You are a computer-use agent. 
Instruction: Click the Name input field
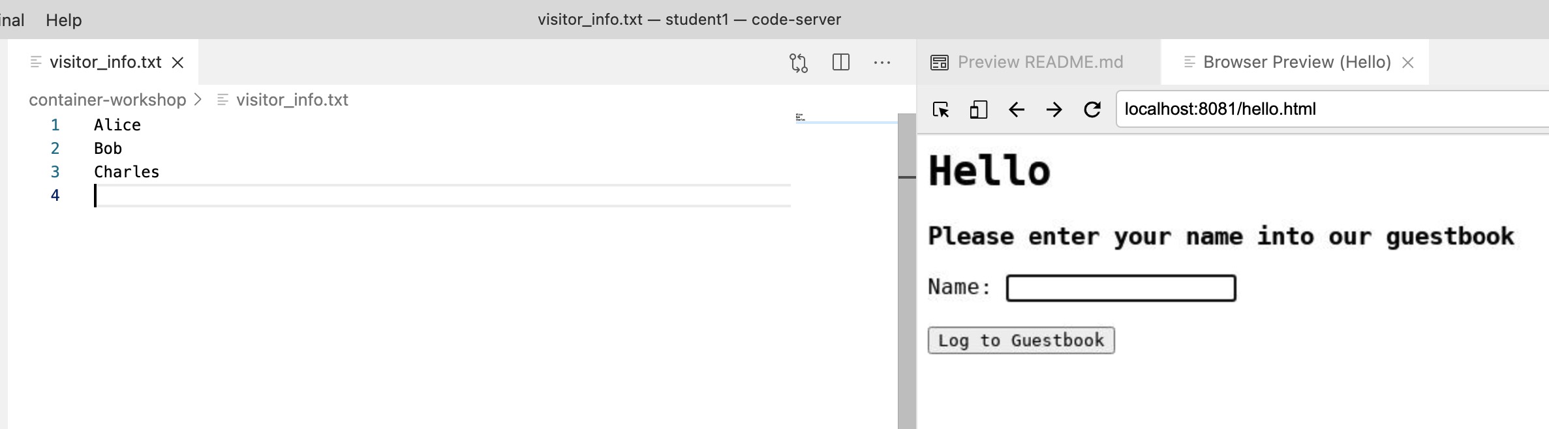point(1120,288)
